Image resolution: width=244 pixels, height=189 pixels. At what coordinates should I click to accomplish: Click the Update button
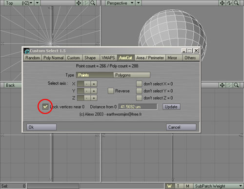tap(171, 107)
